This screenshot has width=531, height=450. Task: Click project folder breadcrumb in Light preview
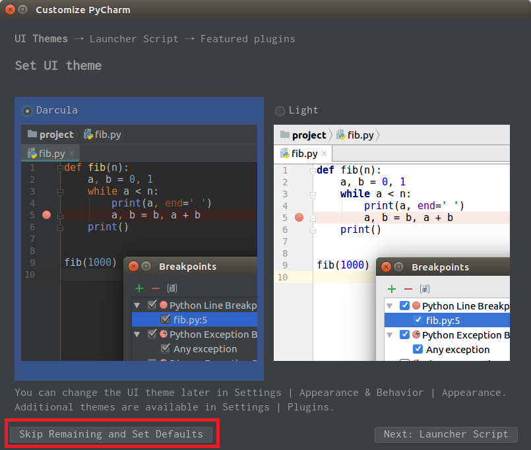tap(303, 135)
